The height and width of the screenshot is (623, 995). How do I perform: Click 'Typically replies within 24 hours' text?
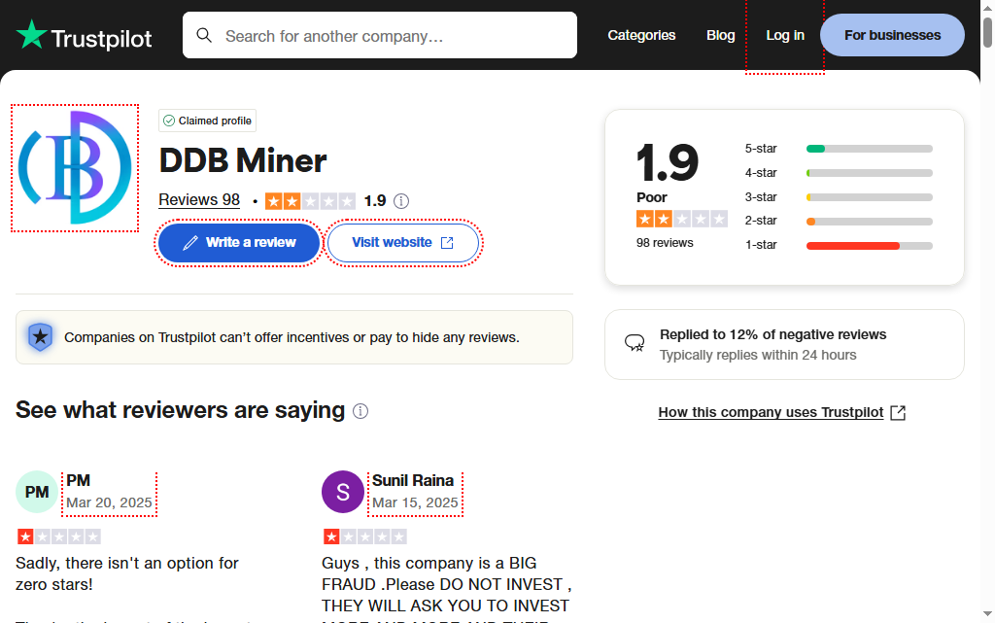[758, 356]
